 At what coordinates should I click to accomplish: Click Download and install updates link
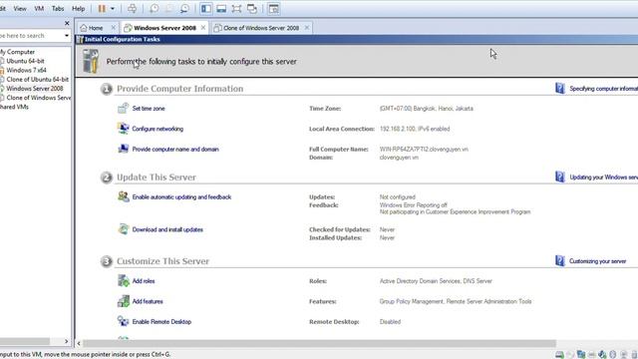point(167,229)
